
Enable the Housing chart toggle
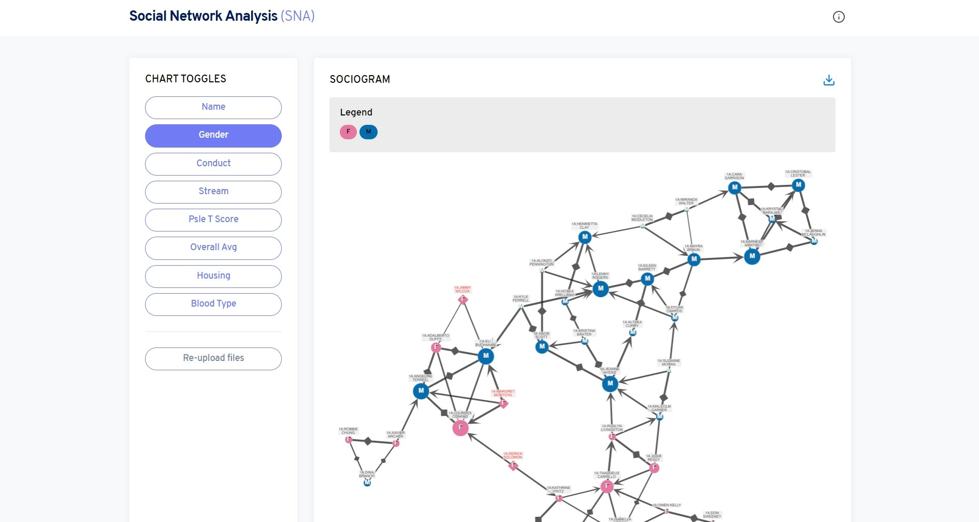[213, 276]
